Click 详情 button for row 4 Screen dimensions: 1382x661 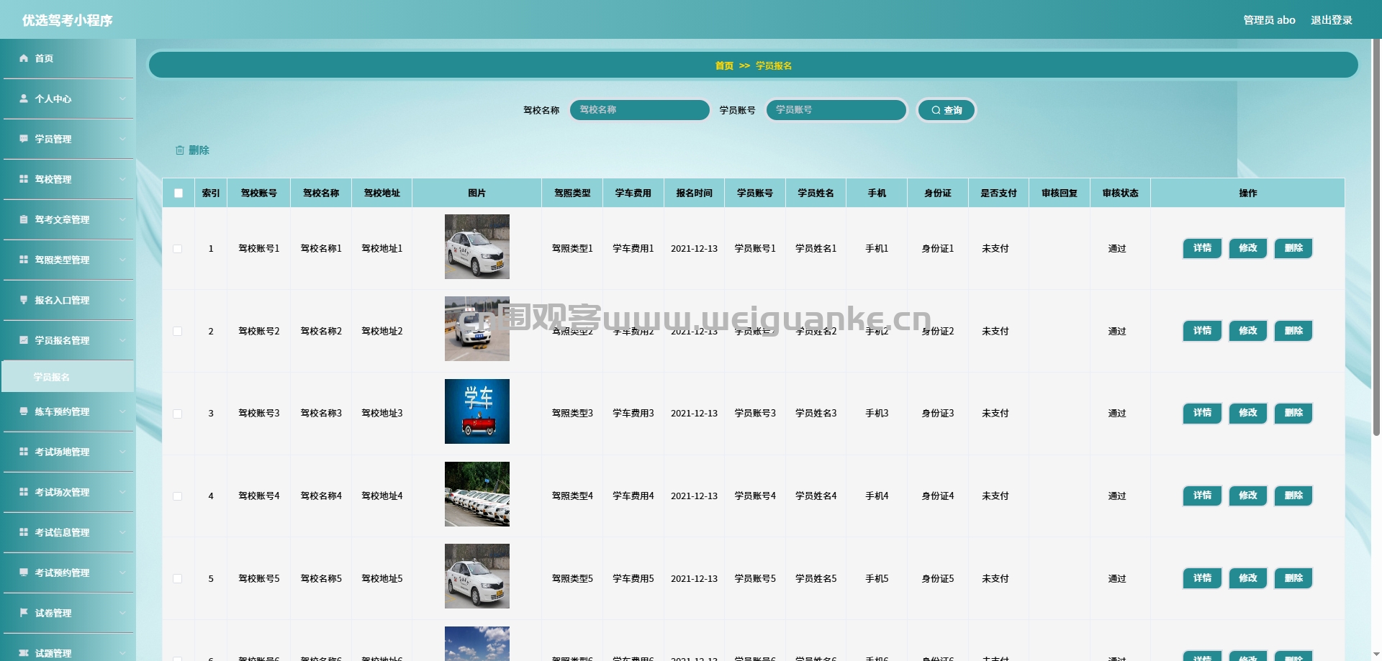point(1202,496)
